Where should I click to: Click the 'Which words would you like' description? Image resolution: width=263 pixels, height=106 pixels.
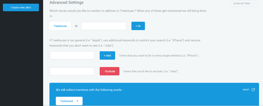coord(128,14)
